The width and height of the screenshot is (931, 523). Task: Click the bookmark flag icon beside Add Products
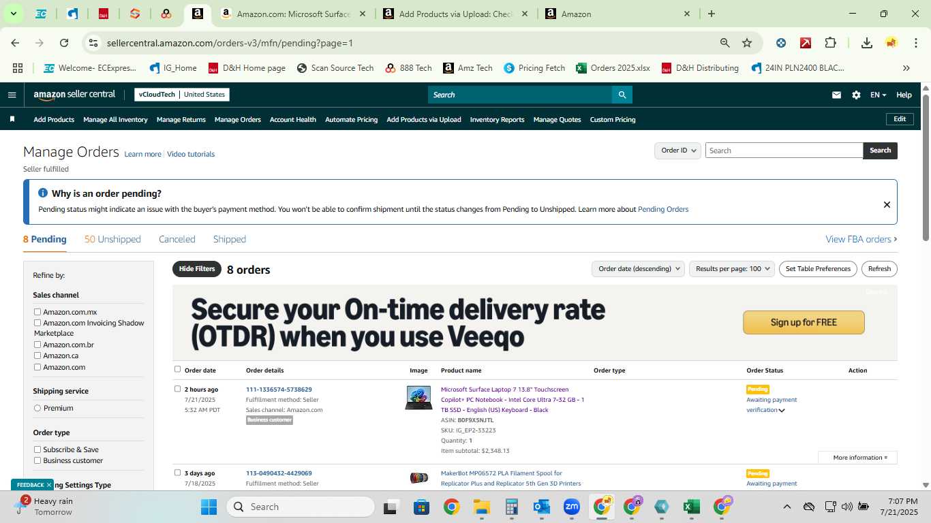(12, 119)
